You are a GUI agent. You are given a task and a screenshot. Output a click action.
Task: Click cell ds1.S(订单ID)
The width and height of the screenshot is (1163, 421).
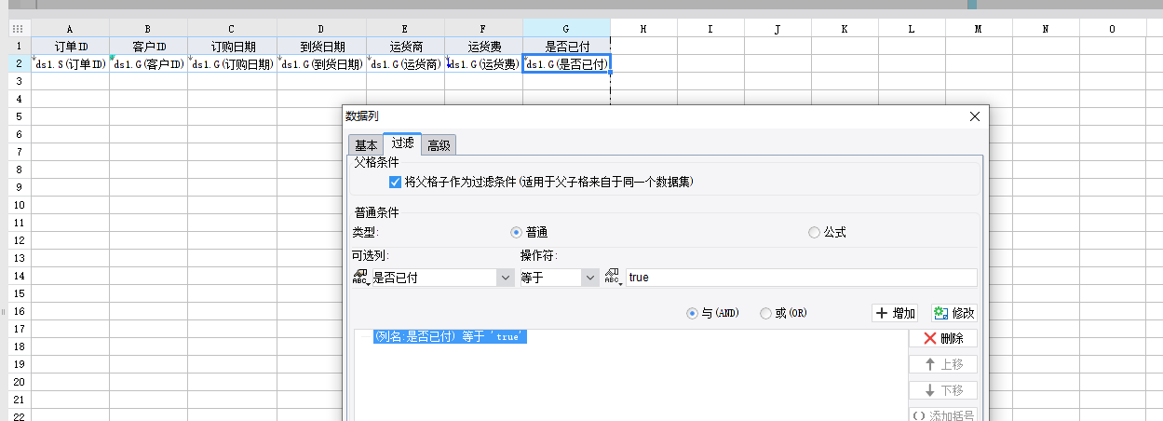[x=71, y=64]
